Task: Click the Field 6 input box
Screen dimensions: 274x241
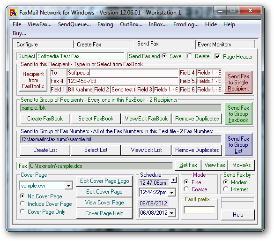Action: pos(209,90)
